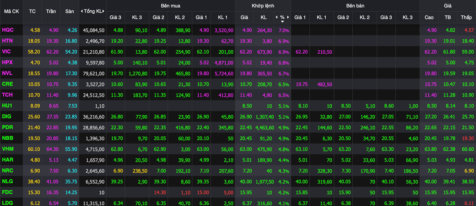Image resolution: width=476 pixels, height=206 pixels.
Task: Click right arrow next to % column
Action: (x=288, y=17)
